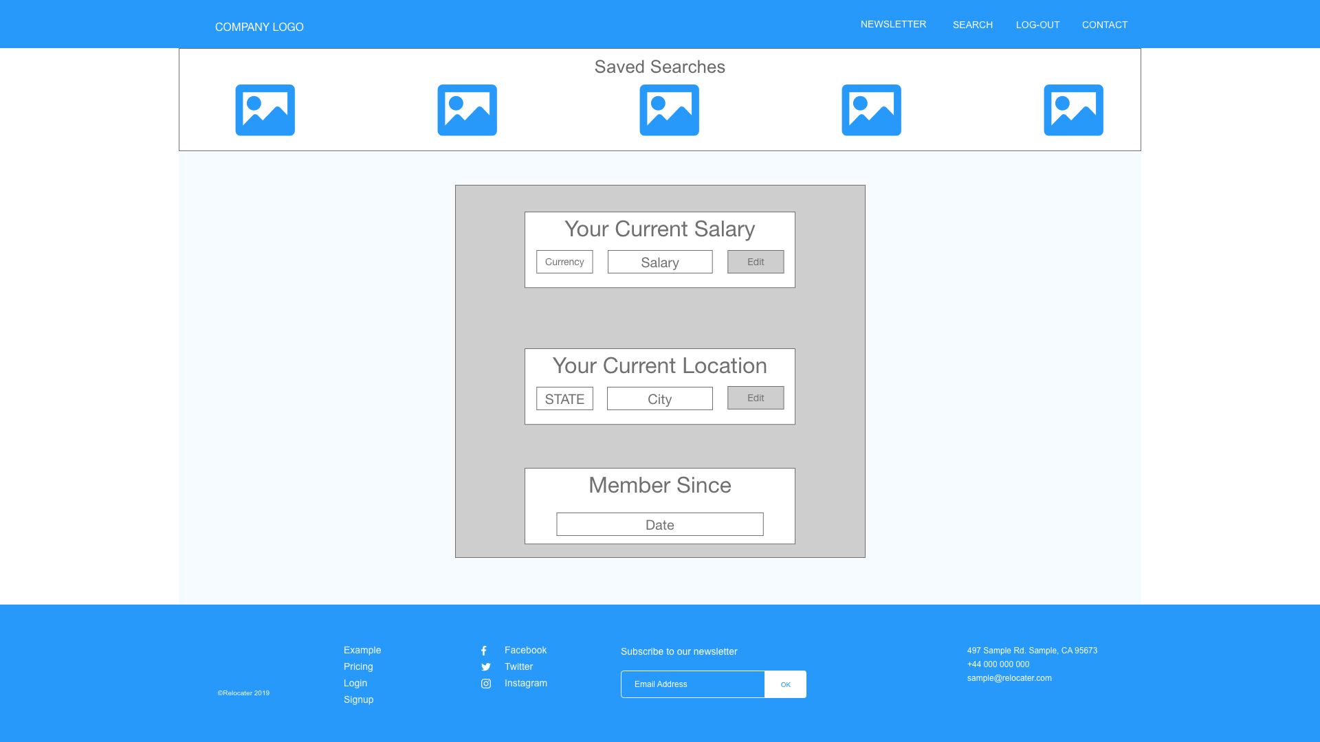Viewport: 1320px width, 742px height.
Task: Click the CONTACT navigation link
Action: [x=1104, y=25]
